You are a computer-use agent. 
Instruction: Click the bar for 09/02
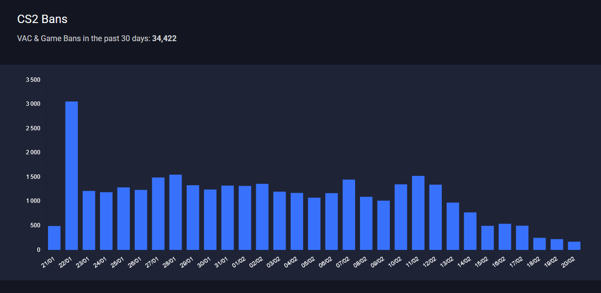[x=383, y=225]
